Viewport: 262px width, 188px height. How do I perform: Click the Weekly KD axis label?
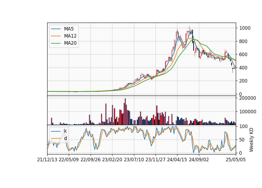(251, 140)
